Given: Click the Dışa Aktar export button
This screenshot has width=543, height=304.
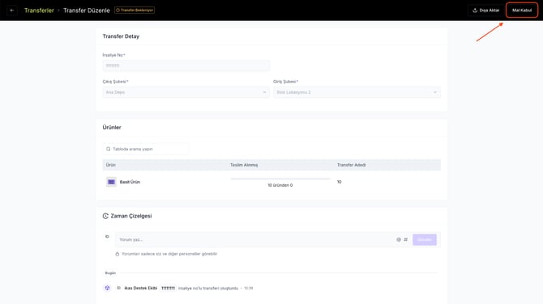Looking at the screenshot, I should (x=485, y=11).
